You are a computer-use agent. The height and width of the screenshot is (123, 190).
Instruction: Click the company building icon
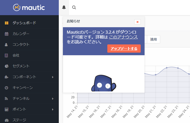tap(7, 55)
